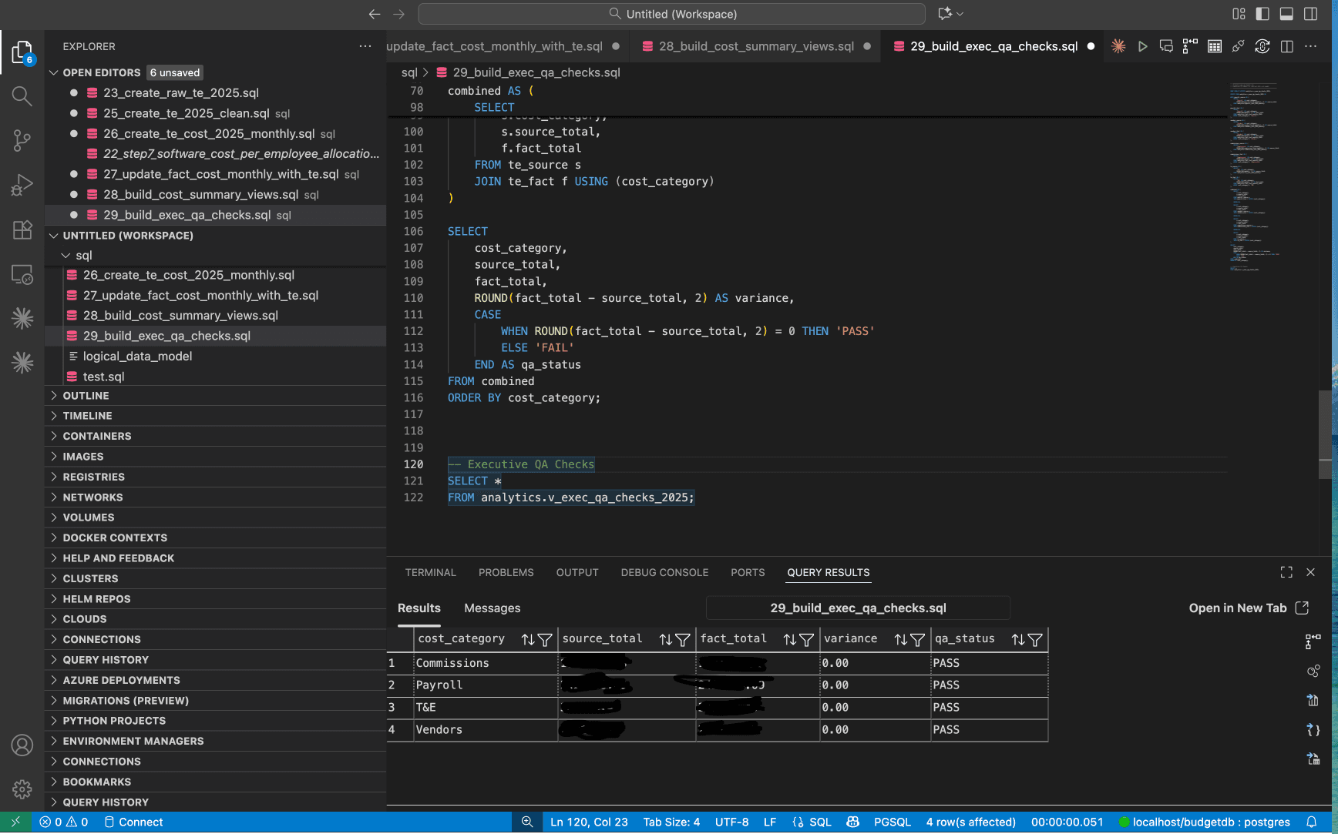Open the Source Control sidebar view
Screen dimensions: 1338x834
(22, 140)
